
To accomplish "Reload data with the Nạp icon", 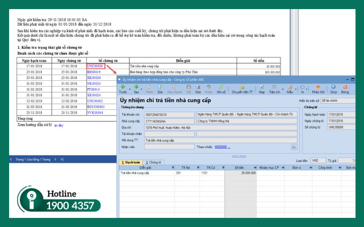I will tap(262, 88).
